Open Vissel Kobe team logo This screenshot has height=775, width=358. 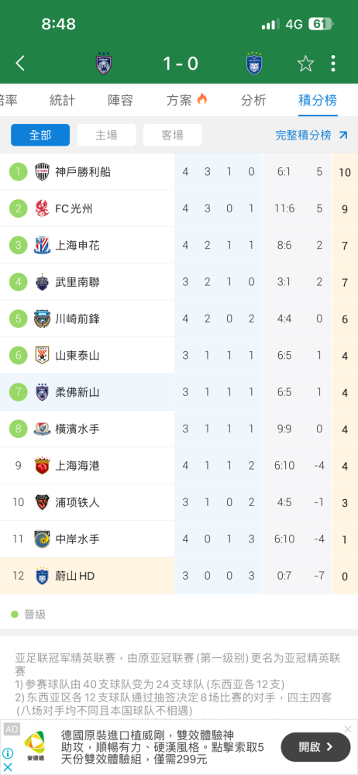[x=42, y=172]
